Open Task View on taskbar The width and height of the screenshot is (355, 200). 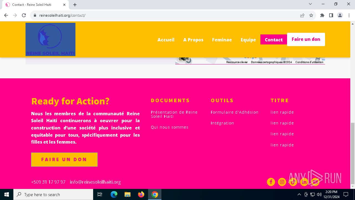pyautogui.click(x=100, y=194)
